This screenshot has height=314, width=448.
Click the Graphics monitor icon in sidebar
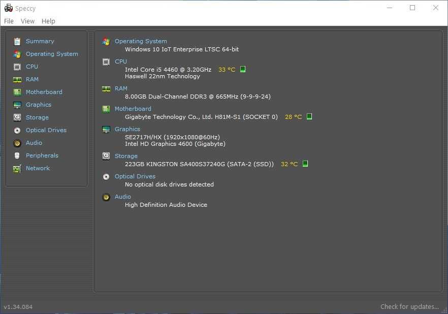coord(17,105)
